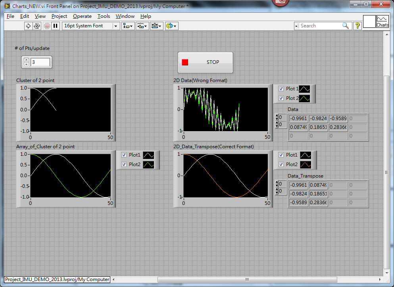Click Plot1 line style swatch in Data_Transpose legend
Image resolution: width=394 pixels, height=287 pixels.
pos(306,155)
